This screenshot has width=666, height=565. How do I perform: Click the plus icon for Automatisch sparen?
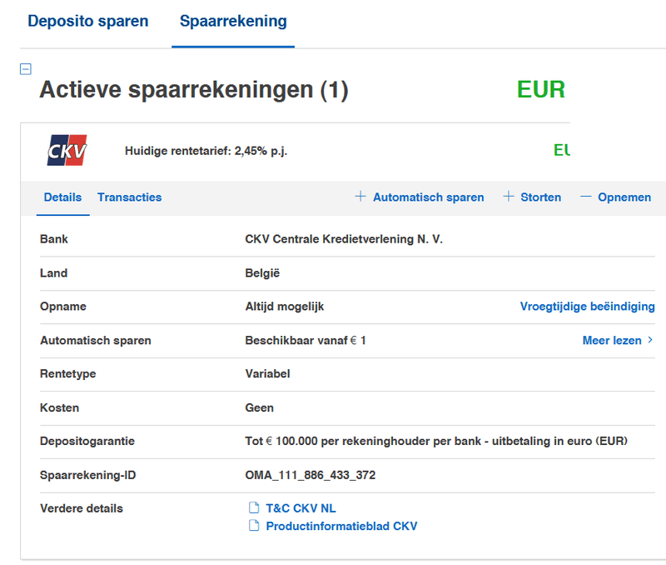[x=360, y=197]
